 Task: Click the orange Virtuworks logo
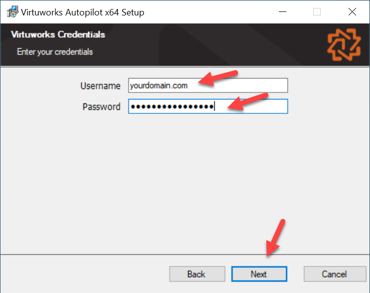tap(344, 44)
